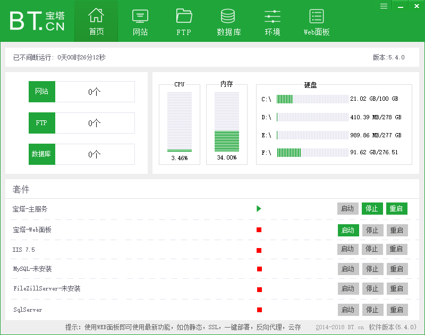Viewport: 425px width, 335px height.
Task: Click the CPU usage bar gauge
Action: (180, 122)
